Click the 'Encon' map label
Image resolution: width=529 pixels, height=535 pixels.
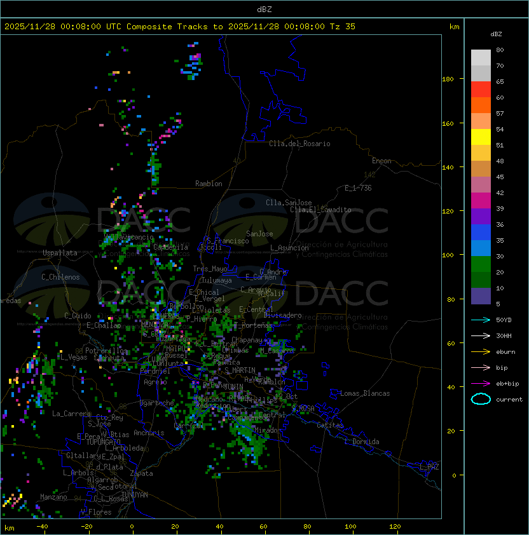[381, 161]
